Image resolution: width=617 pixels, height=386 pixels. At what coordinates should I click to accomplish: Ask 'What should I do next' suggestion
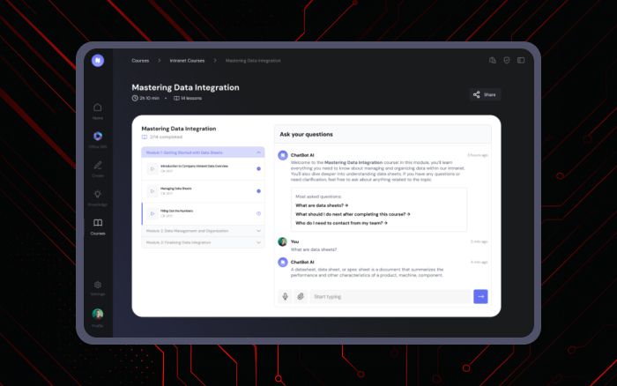(353, 214)
